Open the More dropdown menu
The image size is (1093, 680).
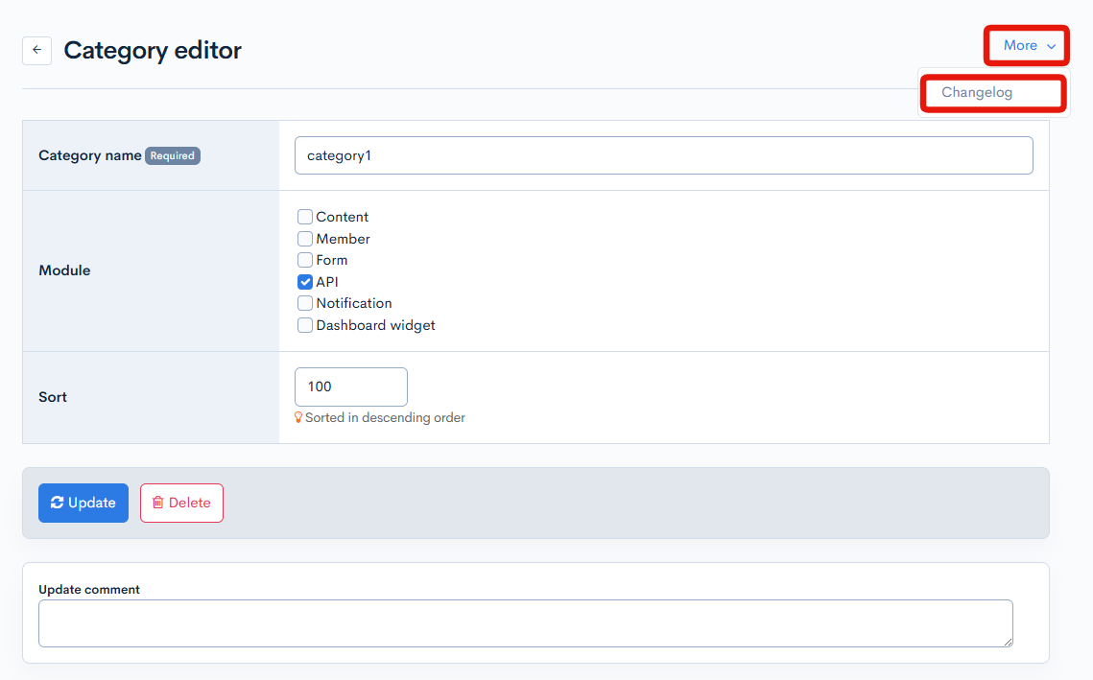1027,46
